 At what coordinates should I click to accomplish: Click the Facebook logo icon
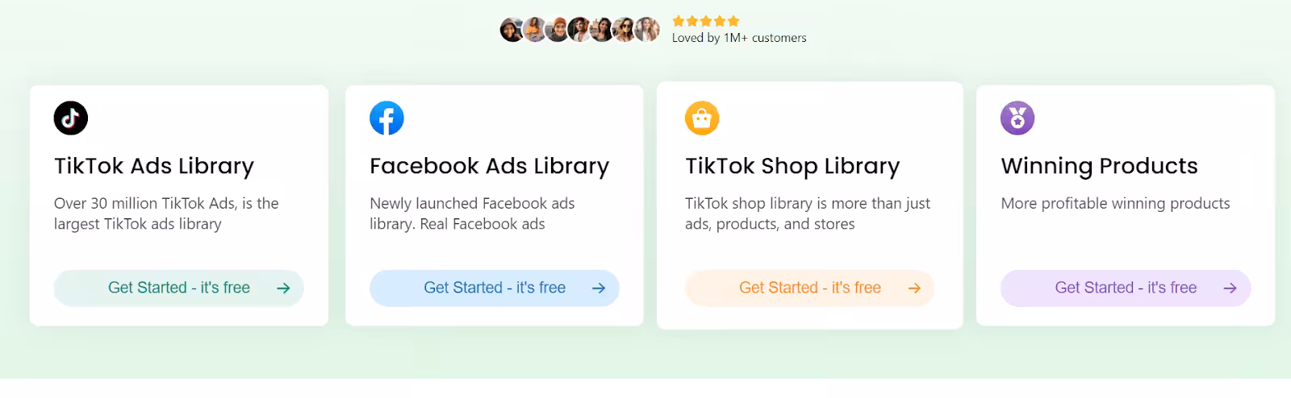coord(386,118)
